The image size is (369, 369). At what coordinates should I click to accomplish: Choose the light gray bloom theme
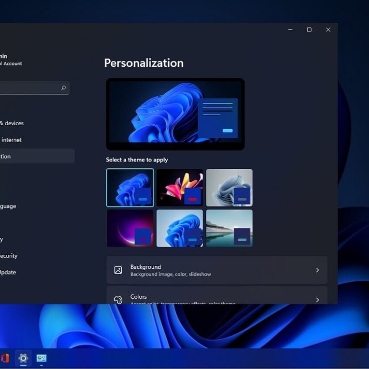tap(229, 187)
